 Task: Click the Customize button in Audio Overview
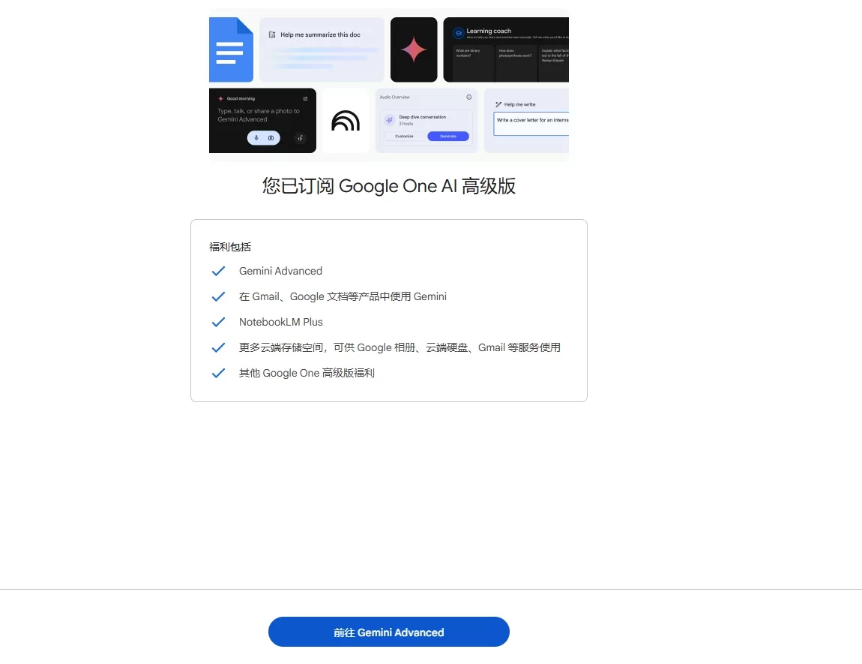click(x=404, y=136)
